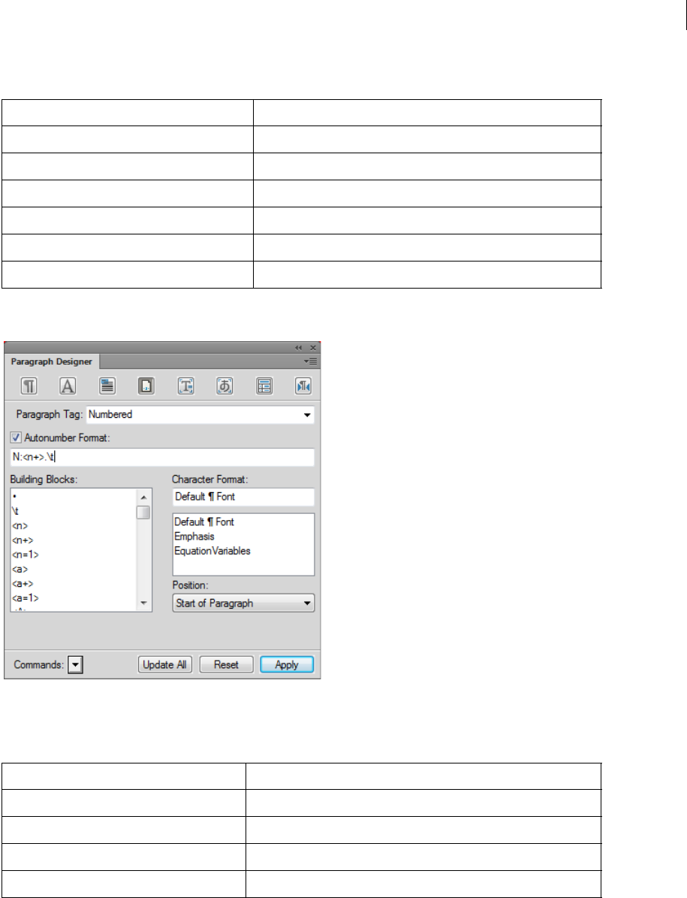Click the Apply button
Image resolution: width=687 pixels, height=898 pixels.
click(x=287, y=665)
